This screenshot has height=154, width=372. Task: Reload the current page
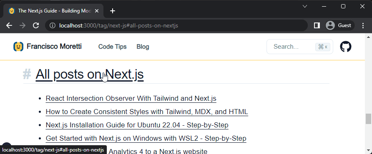click(x=36, y=25)
